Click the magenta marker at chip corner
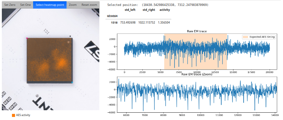This screenshot has height=120, width=283. coord(27,38)
